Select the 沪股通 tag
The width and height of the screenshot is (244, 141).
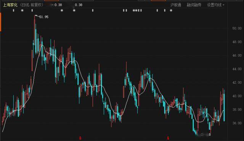click(176, 5)
